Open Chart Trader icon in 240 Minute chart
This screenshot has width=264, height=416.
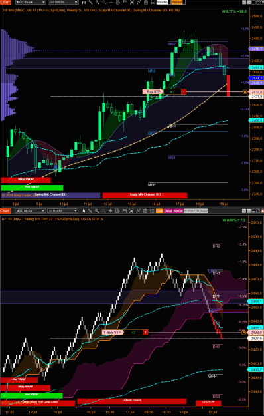tap(125, 2)
